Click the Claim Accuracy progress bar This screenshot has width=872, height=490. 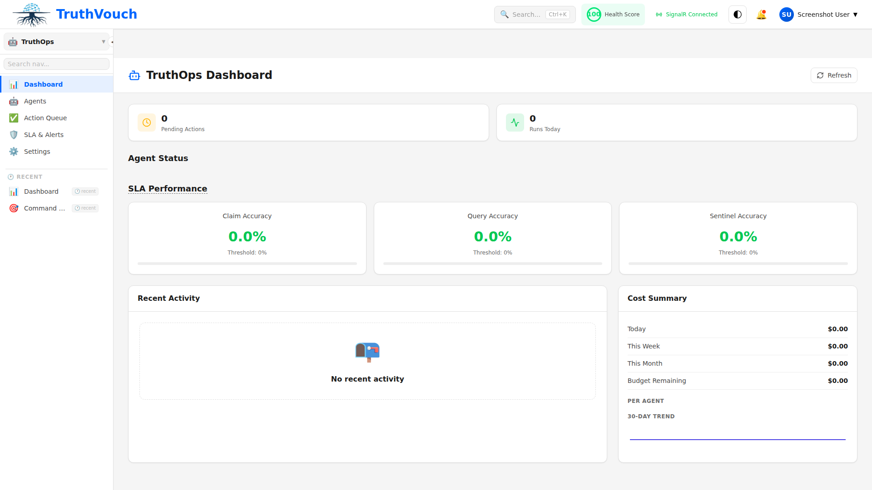coord(247,263)
